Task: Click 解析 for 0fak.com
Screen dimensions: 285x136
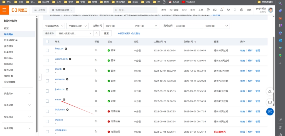Action: (x=250, y=112)
